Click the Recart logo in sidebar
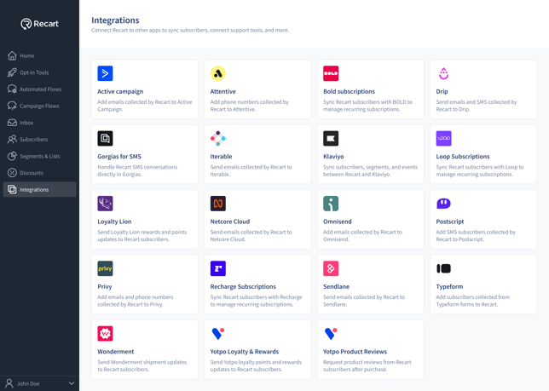Viewport: 549px width, 391px height. point(39,24)
